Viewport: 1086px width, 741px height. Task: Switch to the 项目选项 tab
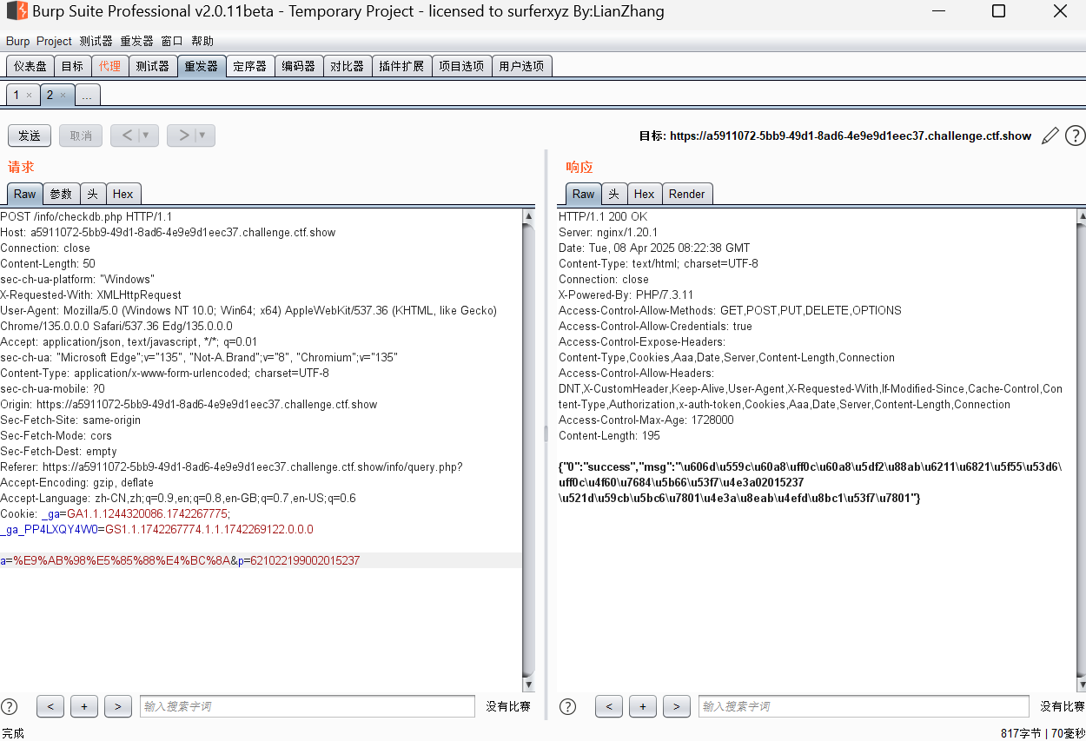click(461, 66)
